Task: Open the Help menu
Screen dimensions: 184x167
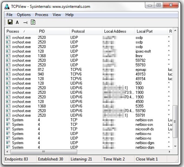Action: click(x=70, y=15)
